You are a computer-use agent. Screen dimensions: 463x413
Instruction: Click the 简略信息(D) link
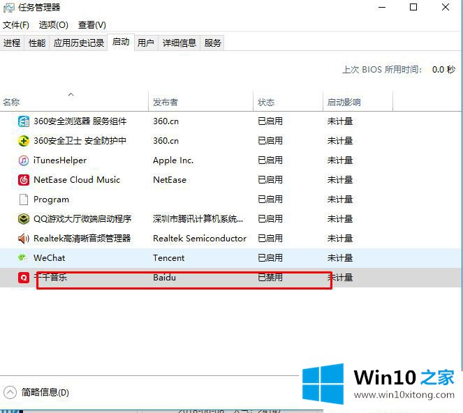pos(45,393)
